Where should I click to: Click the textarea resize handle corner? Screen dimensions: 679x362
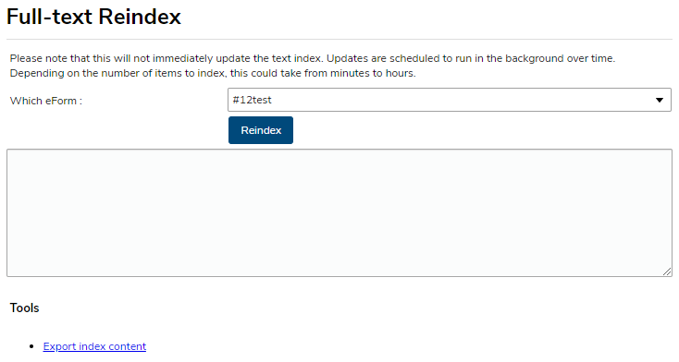667,271
